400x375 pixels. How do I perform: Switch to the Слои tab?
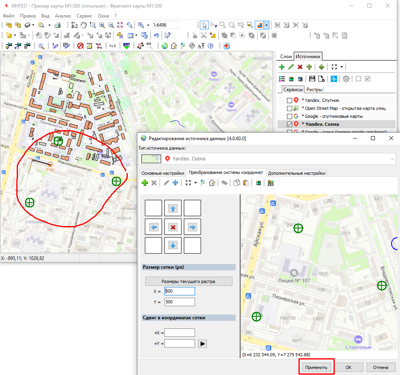pos(286,57)
